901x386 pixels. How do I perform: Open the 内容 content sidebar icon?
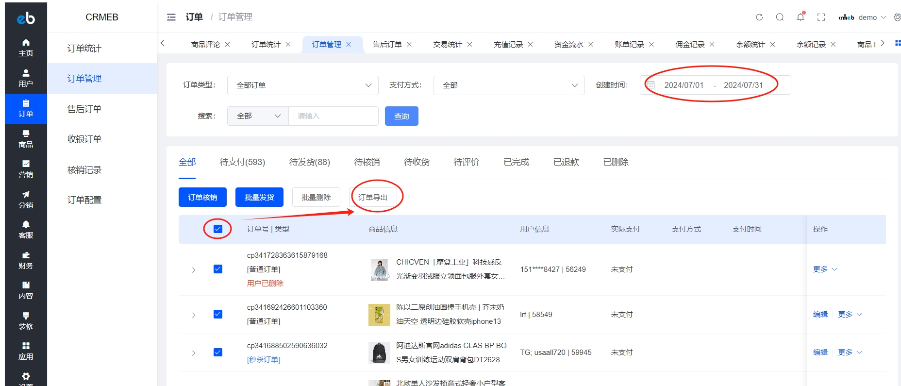(26, 290)
